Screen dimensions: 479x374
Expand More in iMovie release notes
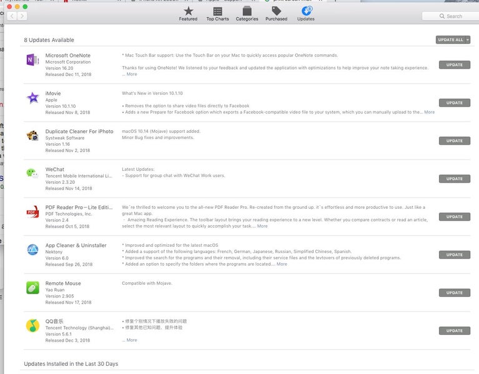coord(429,112)
